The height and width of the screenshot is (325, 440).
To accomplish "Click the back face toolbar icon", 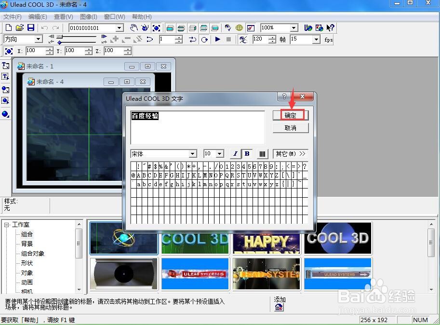I will pyautogui.click(x=215, y=28).
